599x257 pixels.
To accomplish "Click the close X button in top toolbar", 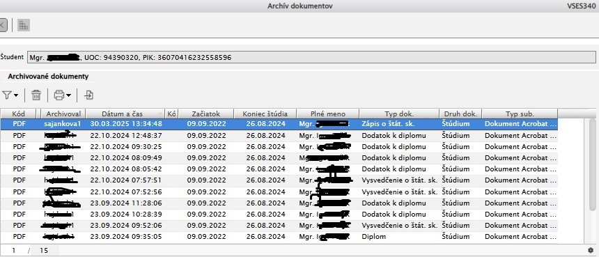I will coord(2,26).
